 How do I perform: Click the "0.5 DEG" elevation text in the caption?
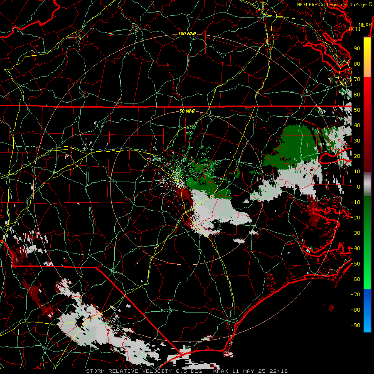click(189, 371)
